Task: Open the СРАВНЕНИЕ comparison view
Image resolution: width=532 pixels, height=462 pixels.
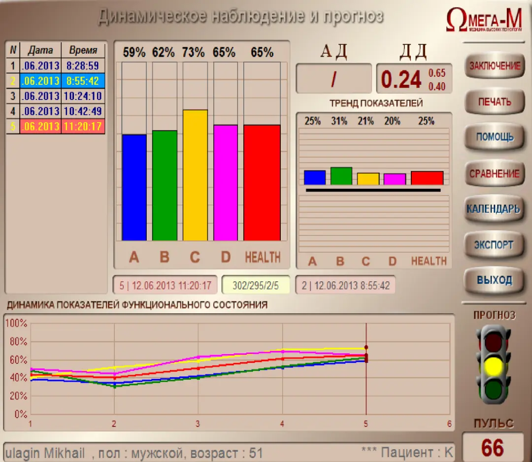Action: [x=494, y=174]
